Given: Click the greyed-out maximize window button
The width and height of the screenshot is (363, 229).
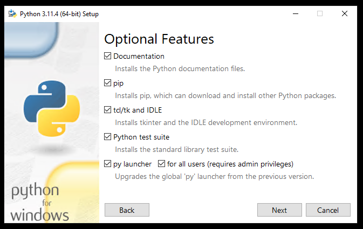Looking at the screenshot, I should 319,14.
